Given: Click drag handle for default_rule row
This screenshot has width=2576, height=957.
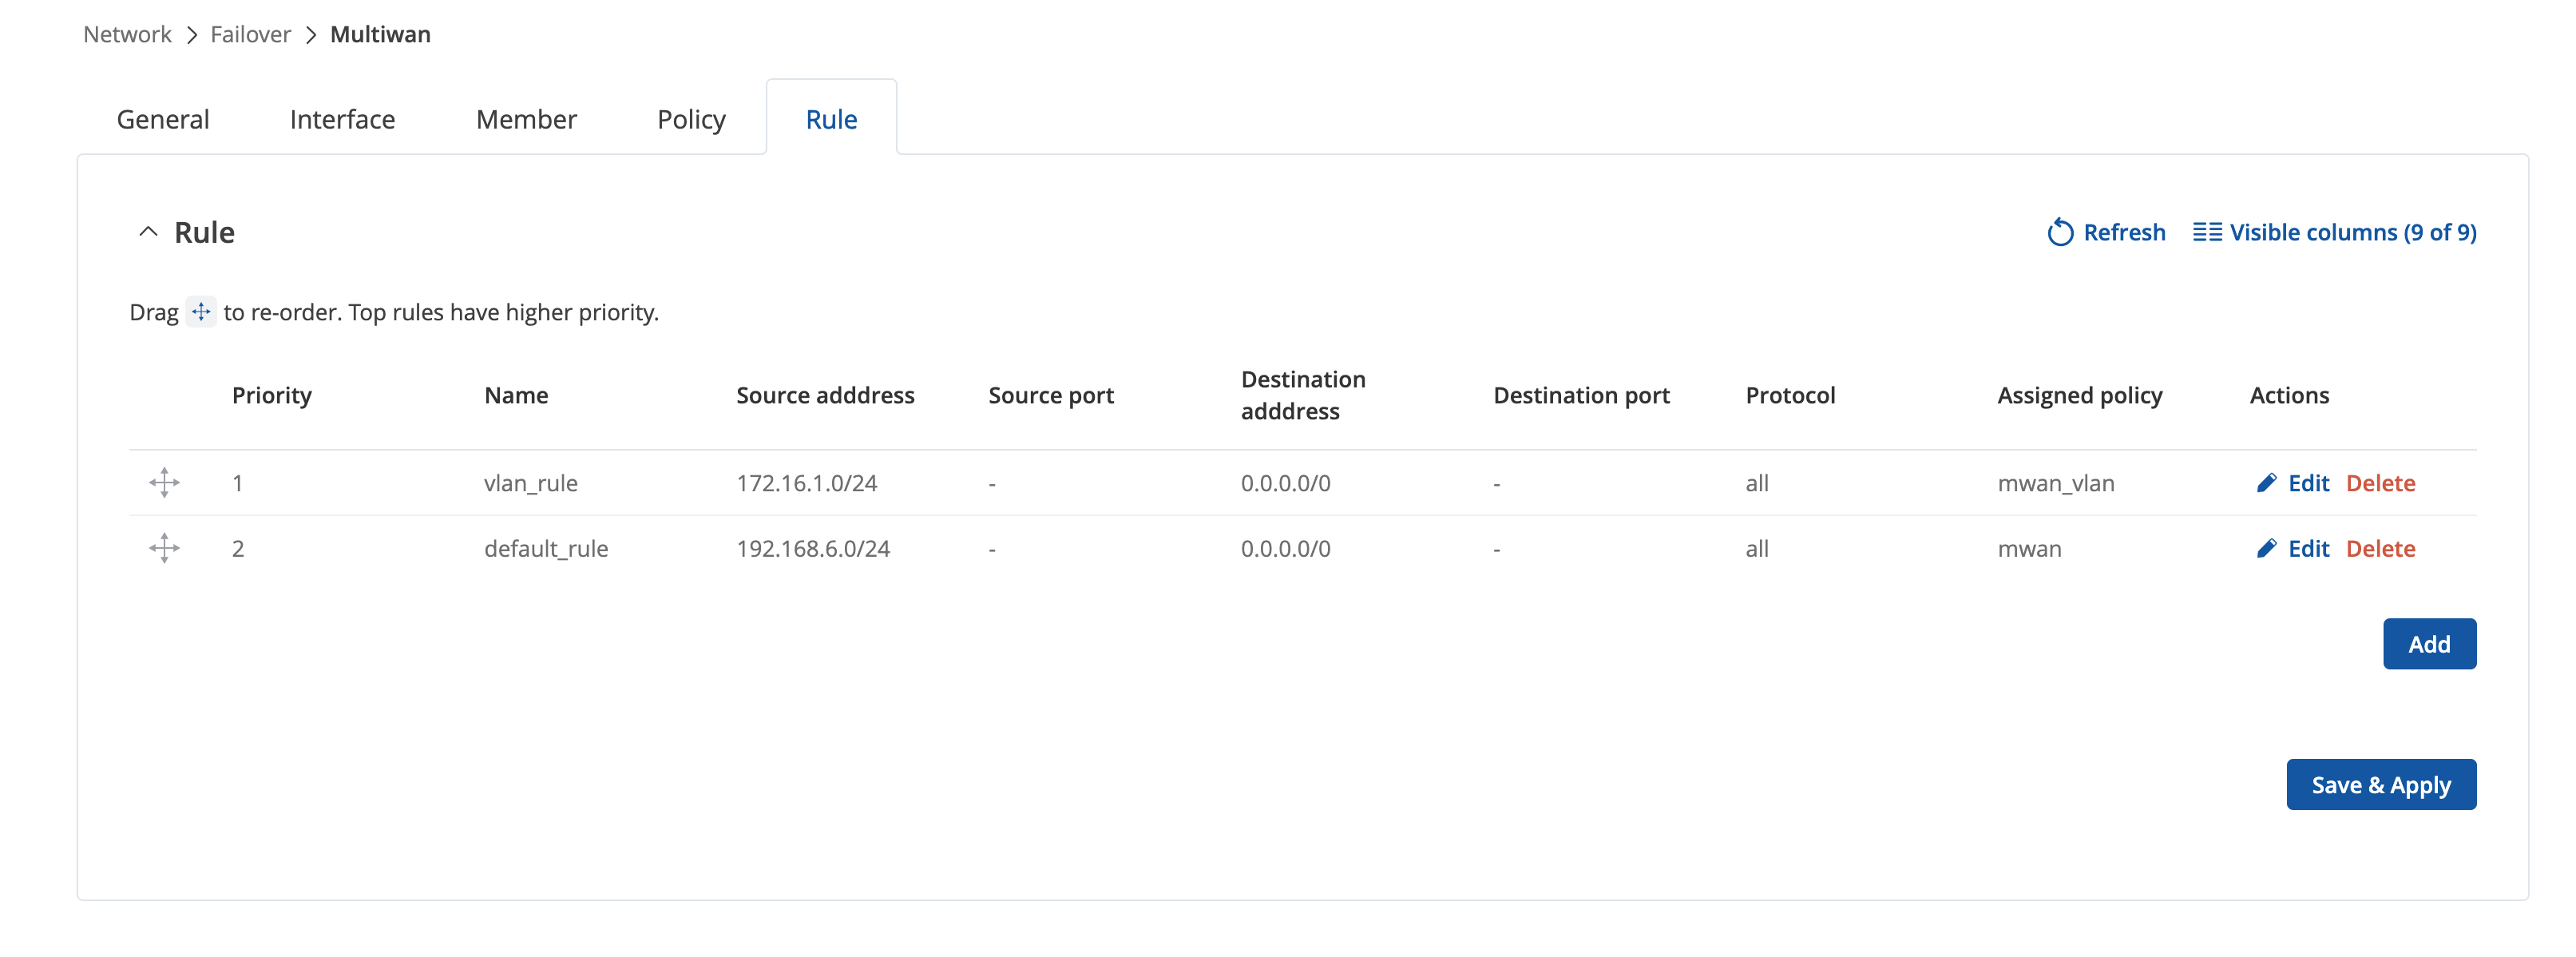Looking at the screenshot, I should (164, 548).
